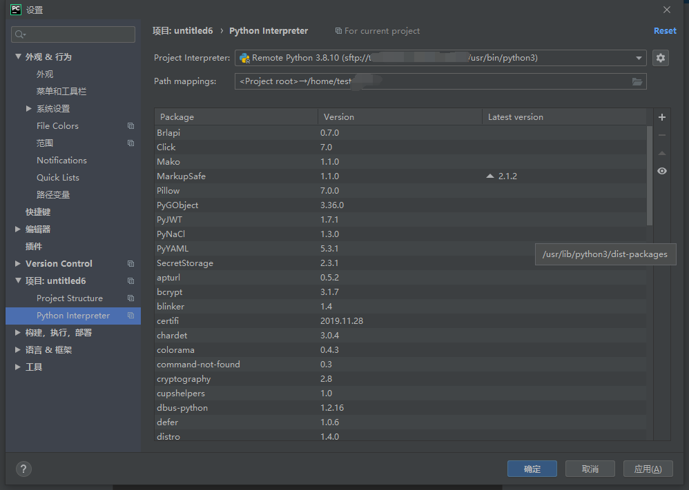
Task: Click the Path mappings field
Action: tap(440, 81)
